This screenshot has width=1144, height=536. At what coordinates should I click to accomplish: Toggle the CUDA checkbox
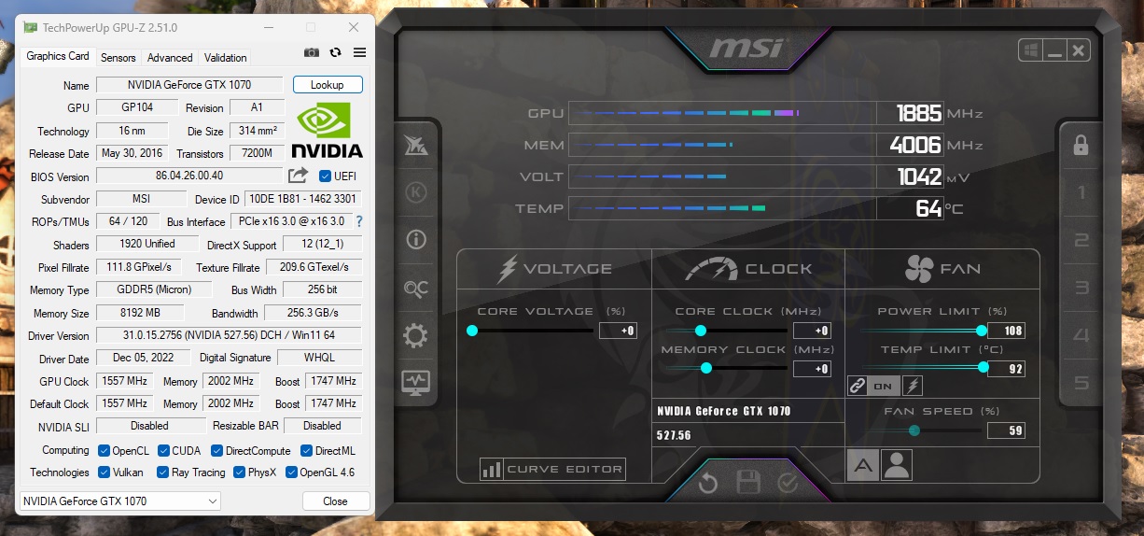pos(163,451)
